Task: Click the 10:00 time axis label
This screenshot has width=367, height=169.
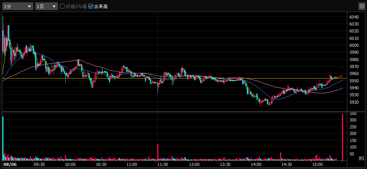Action: coord(70,164)
